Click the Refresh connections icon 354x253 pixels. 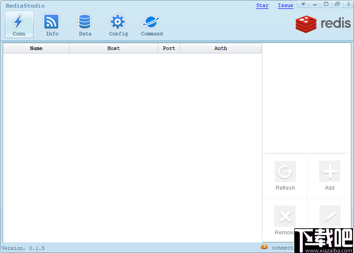(285, 172)
